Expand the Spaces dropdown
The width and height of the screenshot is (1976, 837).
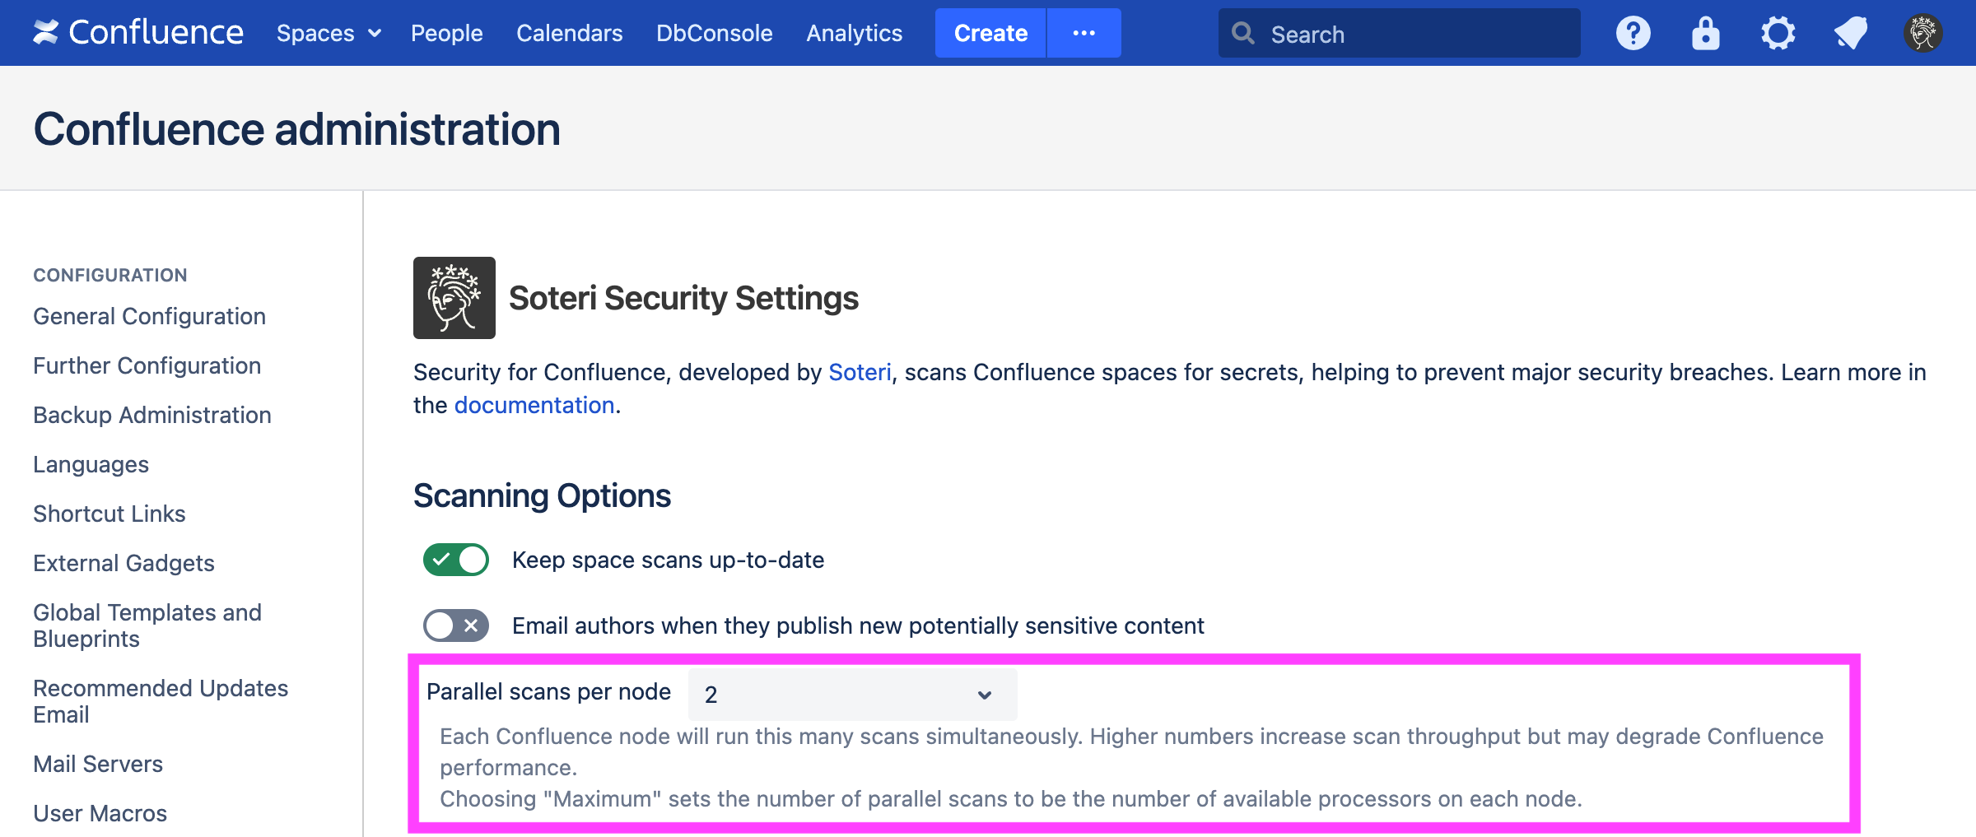point(328,33)
